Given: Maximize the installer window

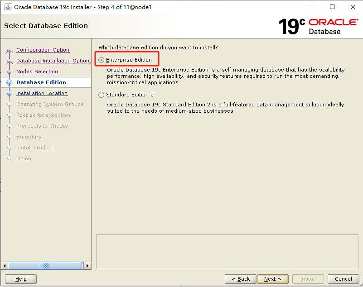Looking at the screenshot, I should [x=332, y=7].
